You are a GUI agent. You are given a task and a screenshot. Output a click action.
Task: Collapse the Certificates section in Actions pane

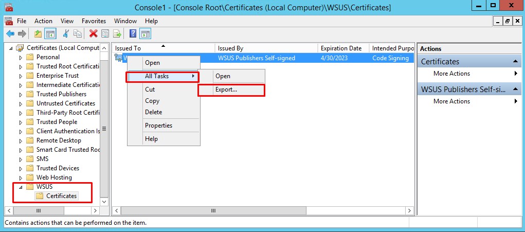coord(515,62)
